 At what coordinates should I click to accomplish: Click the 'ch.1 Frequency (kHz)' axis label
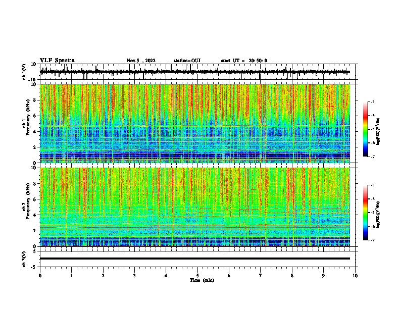(26, 118)
